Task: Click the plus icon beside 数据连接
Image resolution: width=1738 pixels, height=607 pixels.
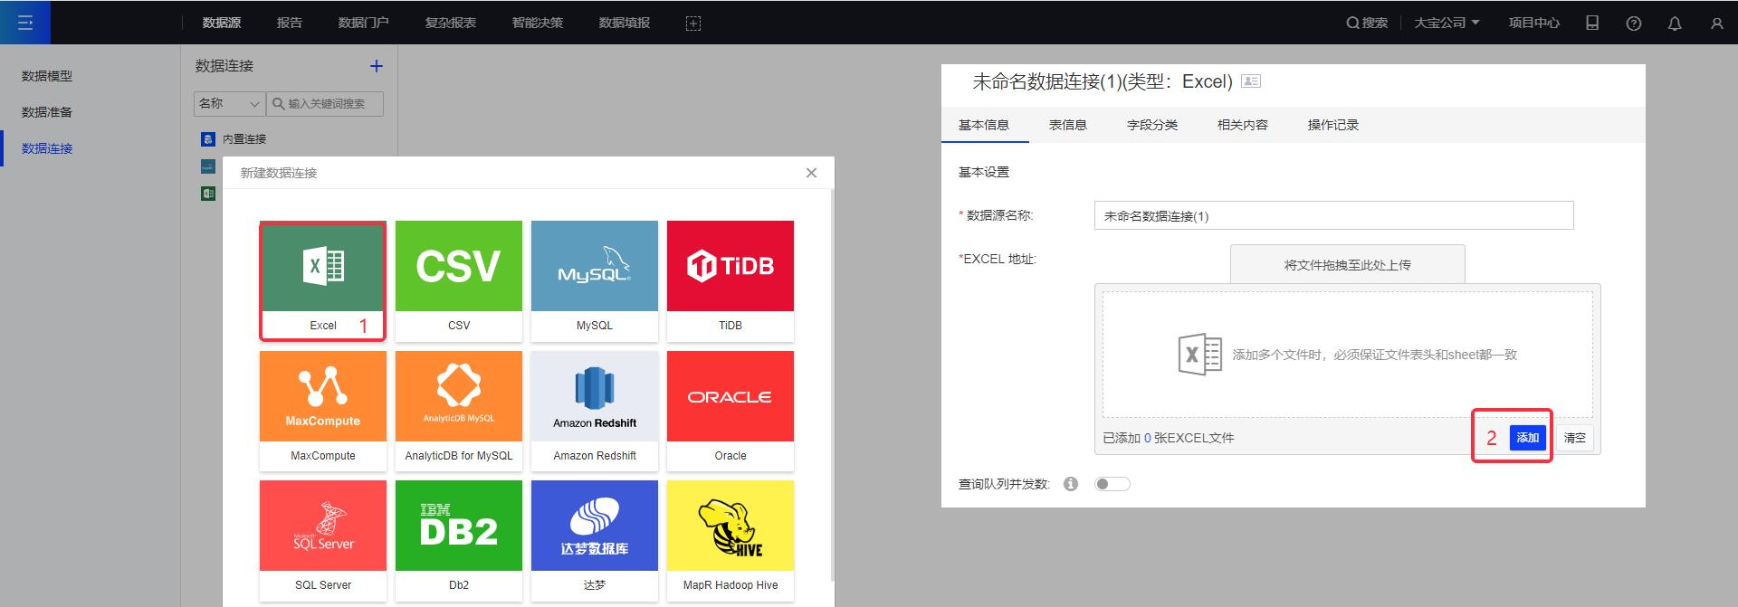Action: (377, 66)
